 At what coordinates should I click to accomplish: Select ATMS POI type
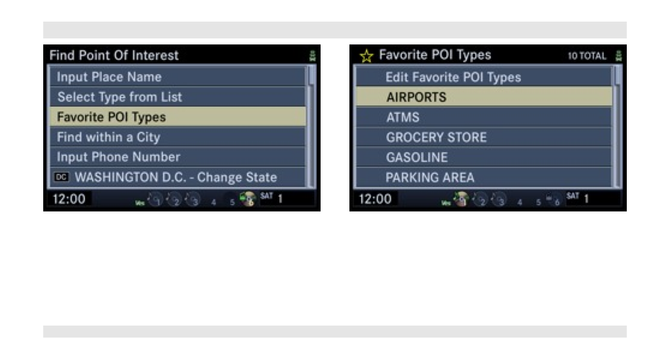(x=484, y=117)
